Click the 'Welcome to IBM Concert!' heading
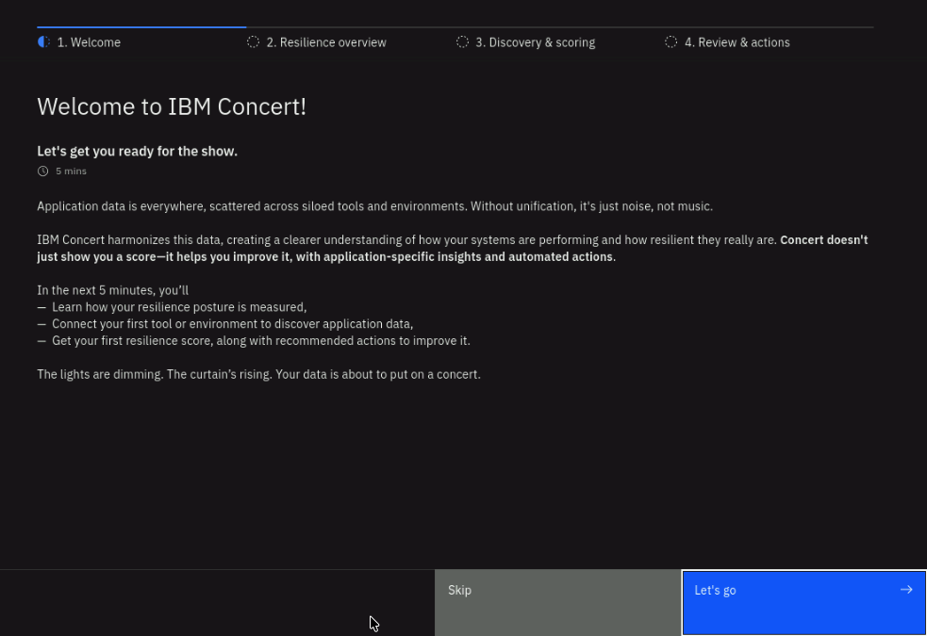 [x=172, y=106]
